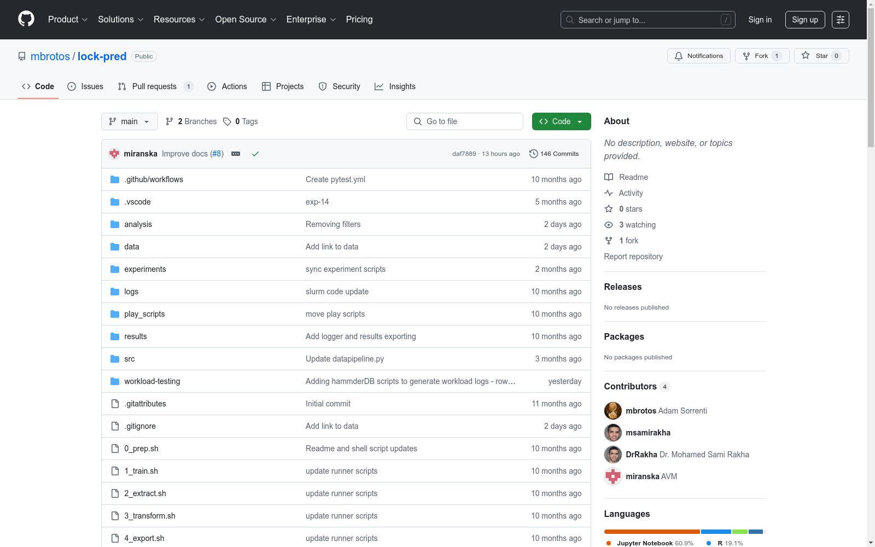View the 3 watching list
This screenshot has width=875, height=547.
point(630,225)
